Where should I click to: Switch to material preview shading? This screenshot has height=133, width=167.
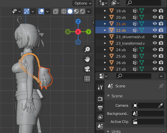click(76, 11)
